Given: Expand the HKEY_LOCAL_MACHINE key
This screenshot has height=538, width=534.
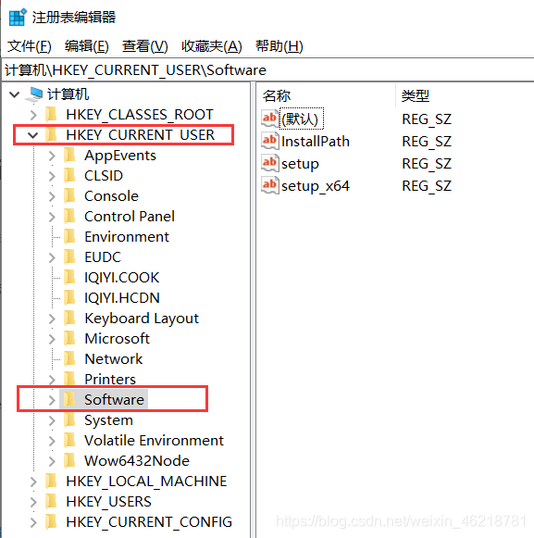Looking at the screenshot, I should [33, 482].
